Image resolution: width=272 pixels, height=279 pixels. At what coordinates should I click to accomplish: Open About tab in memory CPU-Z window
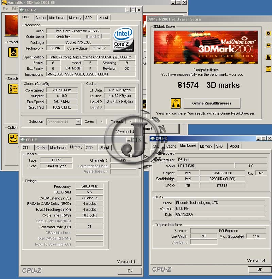click(x=104, y=148)
